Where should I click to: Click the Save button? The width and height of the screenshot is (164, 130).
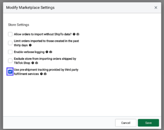(x=148, y=123)
